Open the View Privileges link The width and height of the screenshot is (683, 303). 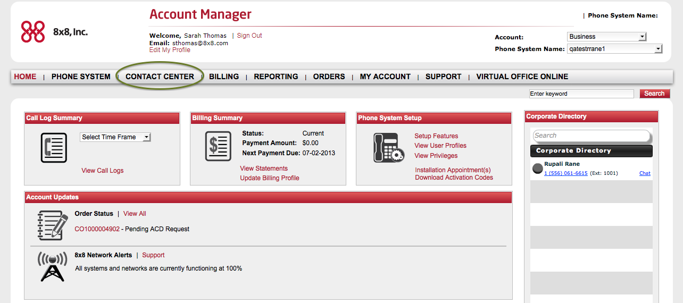point(436,156)
